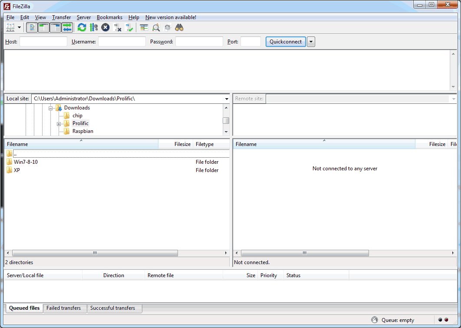
Task: Click Remote file queue column header
Action: (184, 275)
